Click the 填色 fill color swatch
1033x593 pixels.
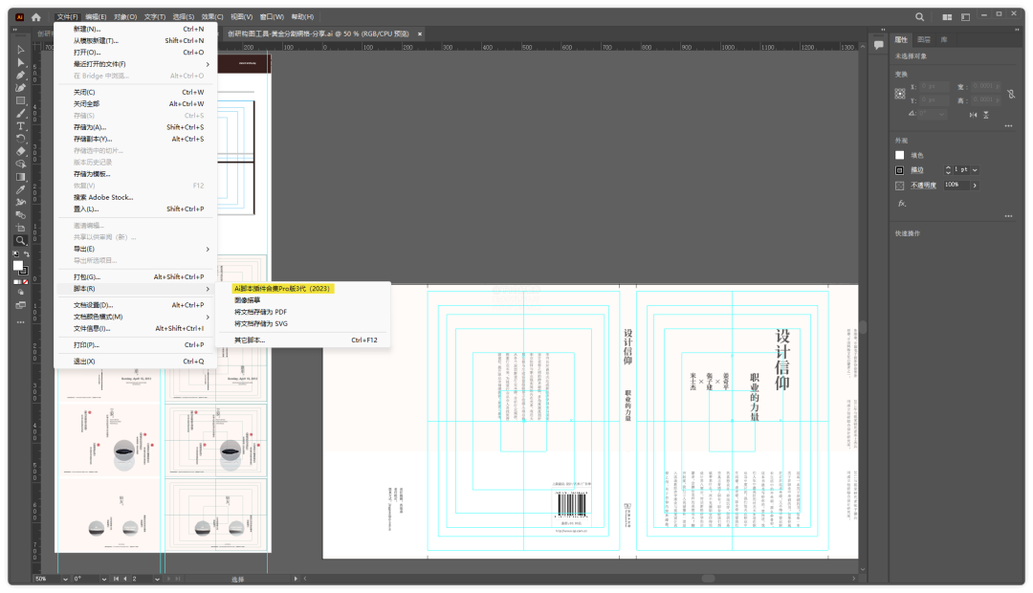click(x=899, y=155)
